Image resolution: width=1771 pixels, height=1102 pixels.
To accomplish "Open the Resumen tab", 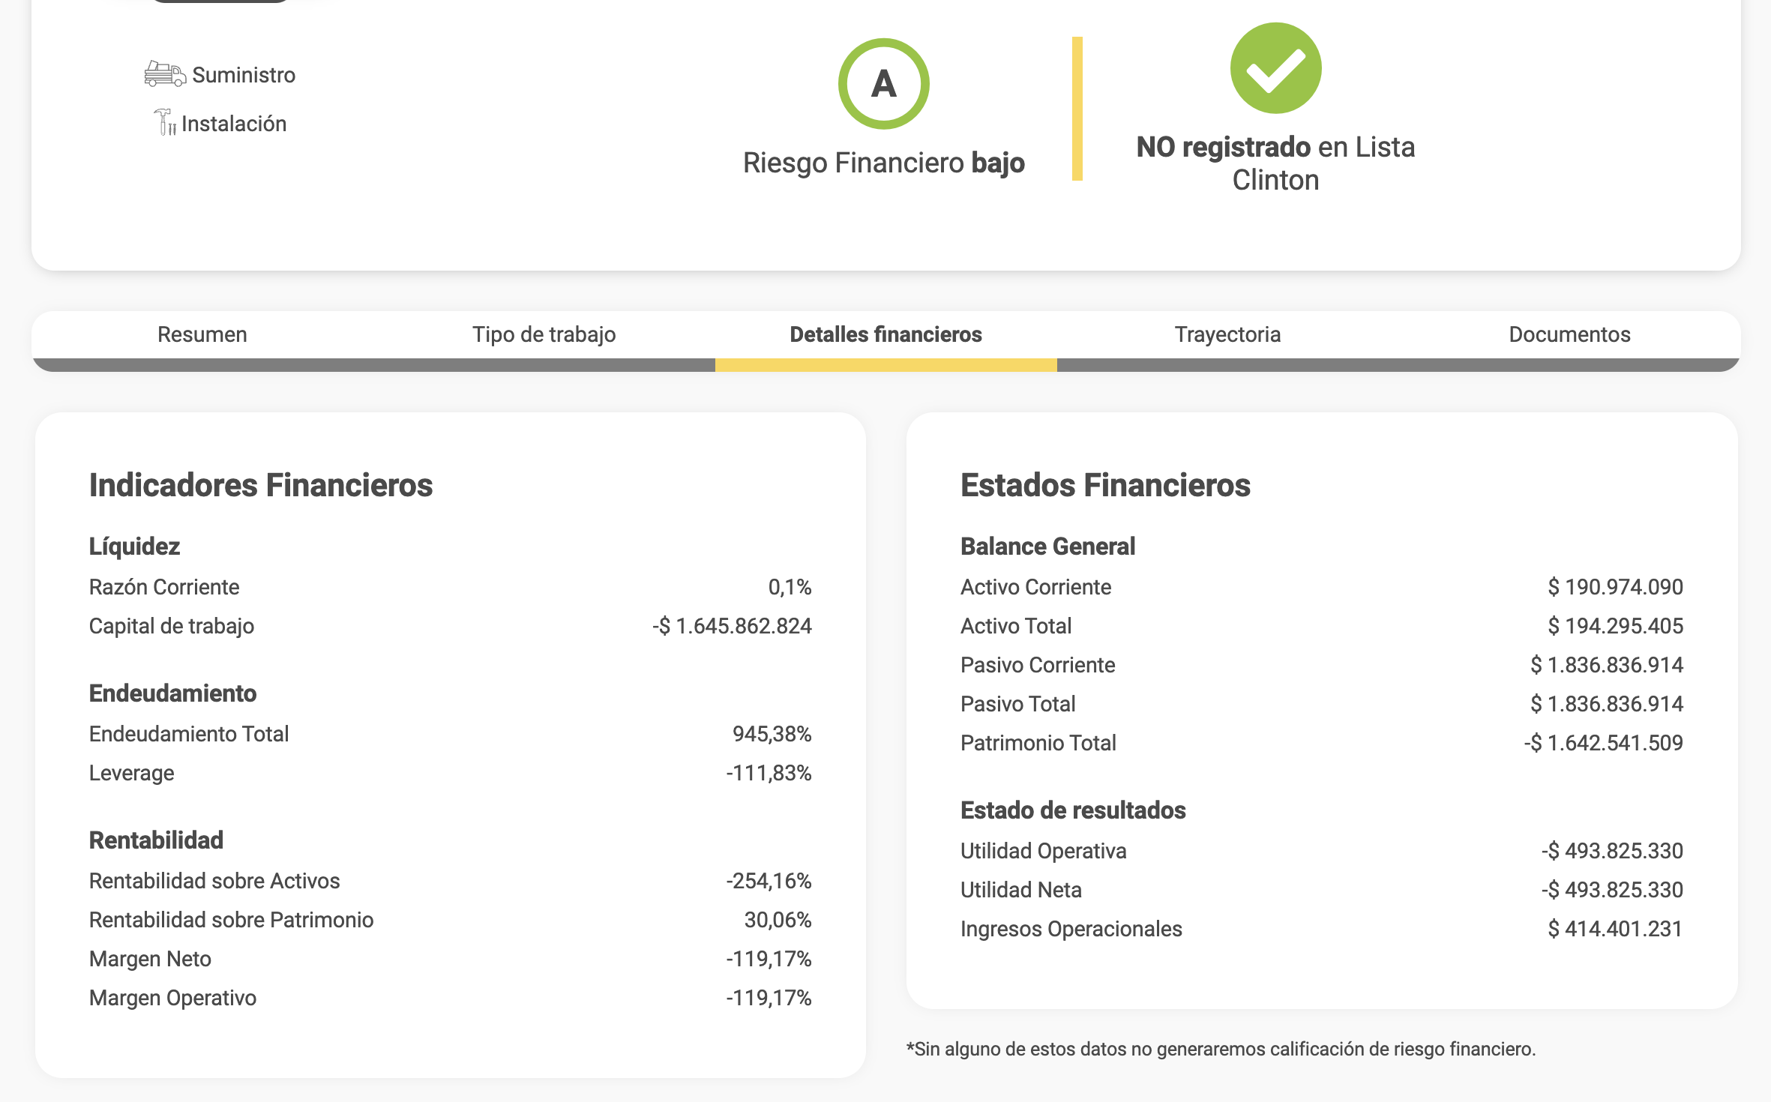I will 202,334.
